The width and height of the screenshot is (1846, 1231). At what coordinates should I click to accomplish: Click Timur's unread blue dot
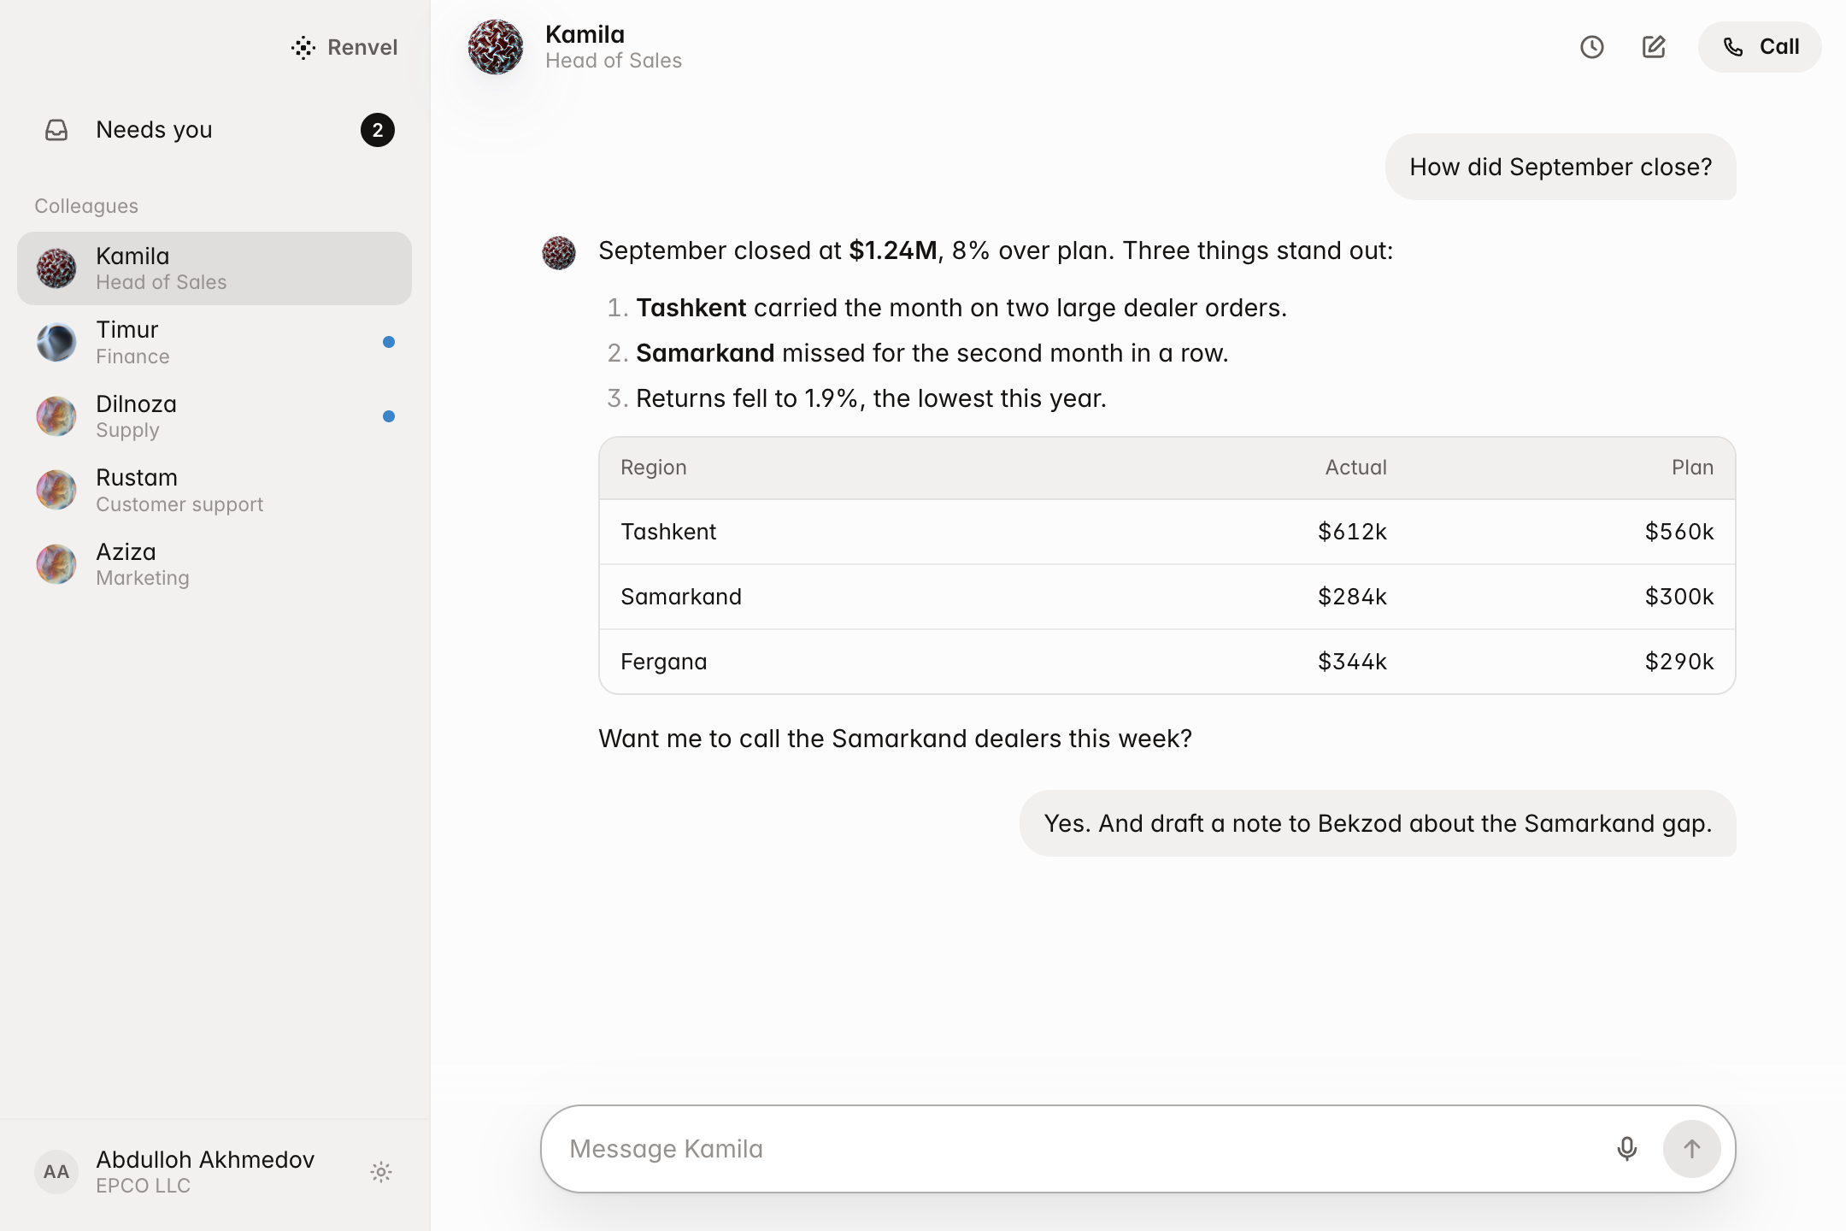[x=389, y=342]
